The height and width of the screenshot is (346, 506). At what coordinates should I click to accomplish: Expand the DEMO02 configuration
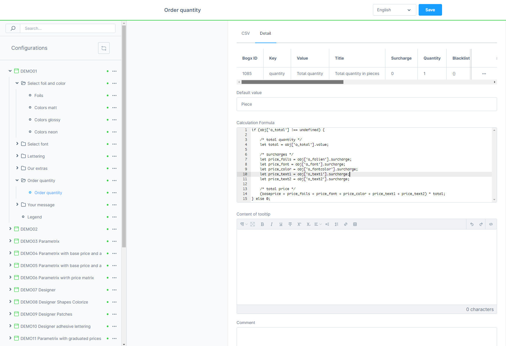[10, 229]
